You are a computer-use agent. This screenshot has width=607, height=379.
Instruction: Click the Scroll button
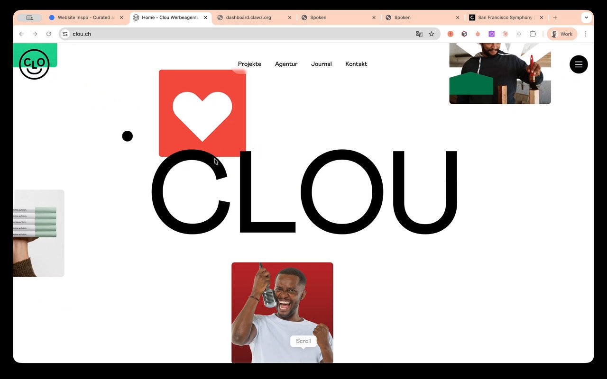coord(303,341)
